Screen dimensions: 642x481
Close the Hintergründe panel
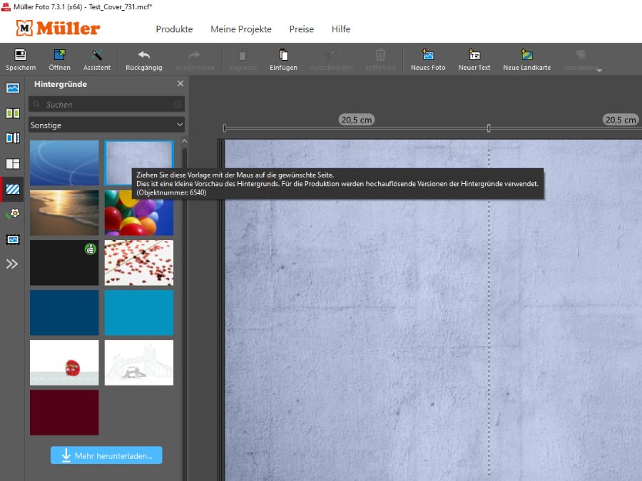[180, 84]
